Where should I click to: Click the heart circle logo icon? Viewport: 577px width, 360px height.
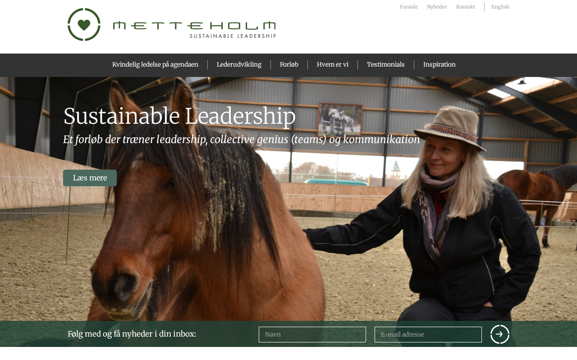coord(84,24)
